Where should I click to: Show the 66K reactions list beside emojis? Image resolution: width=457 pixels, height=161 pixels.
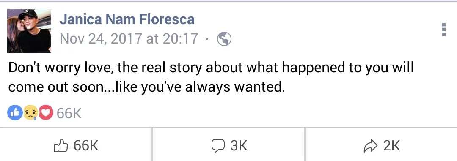click(69, 113)
